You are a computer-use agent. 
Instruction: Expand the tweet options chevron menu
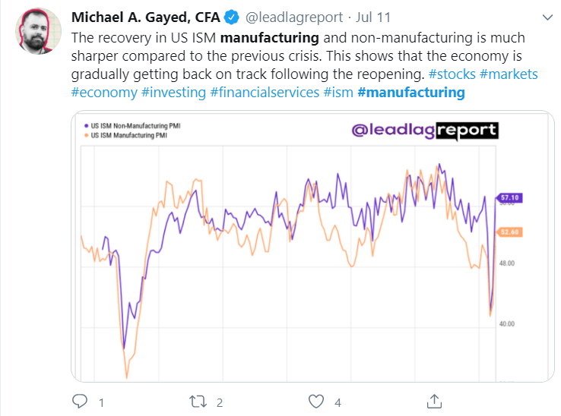(547, 17)
